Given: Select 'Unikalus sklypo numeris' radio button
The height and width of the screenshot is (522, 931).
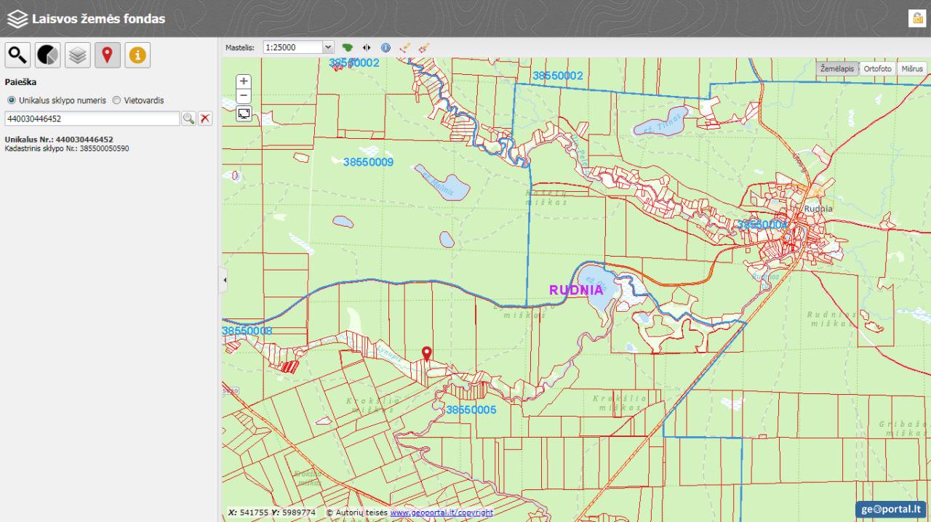Looking at the screenshot, I should [x=11, y=100].
